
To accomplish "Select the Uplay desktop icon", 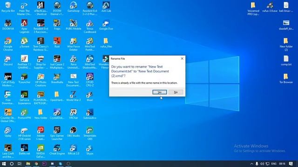I will point(8,132).
